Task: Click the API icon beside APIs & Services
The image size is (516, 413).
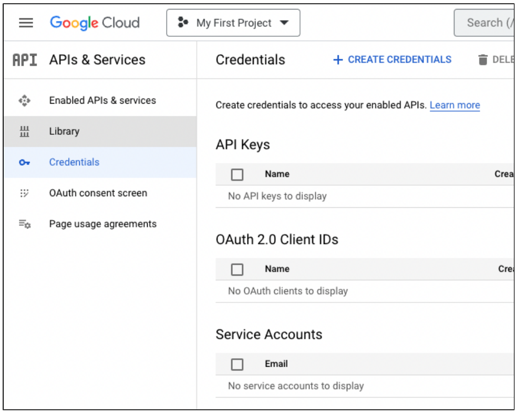Action: [x=25, y=60]
